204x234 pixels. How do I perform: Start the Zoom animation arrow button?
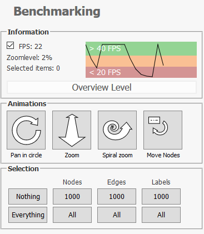72,130
